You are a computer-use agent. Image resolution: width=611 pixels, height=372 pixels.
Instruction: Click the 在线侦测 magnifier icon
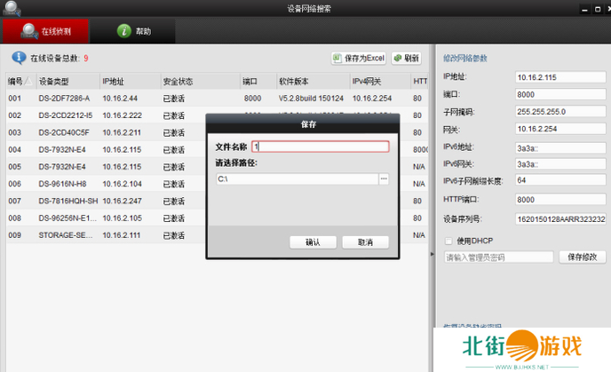click(28, 30)
